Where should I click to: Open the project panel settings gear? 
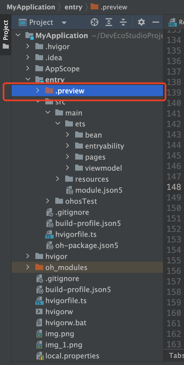141,22
